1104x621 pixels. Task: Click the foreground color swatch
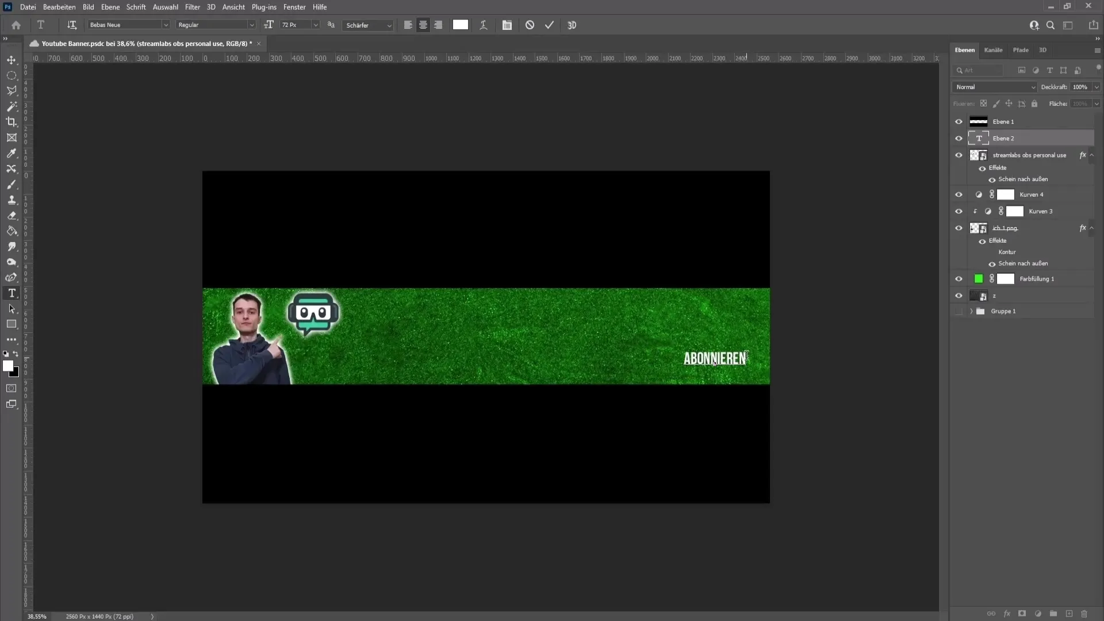point(7,366)
